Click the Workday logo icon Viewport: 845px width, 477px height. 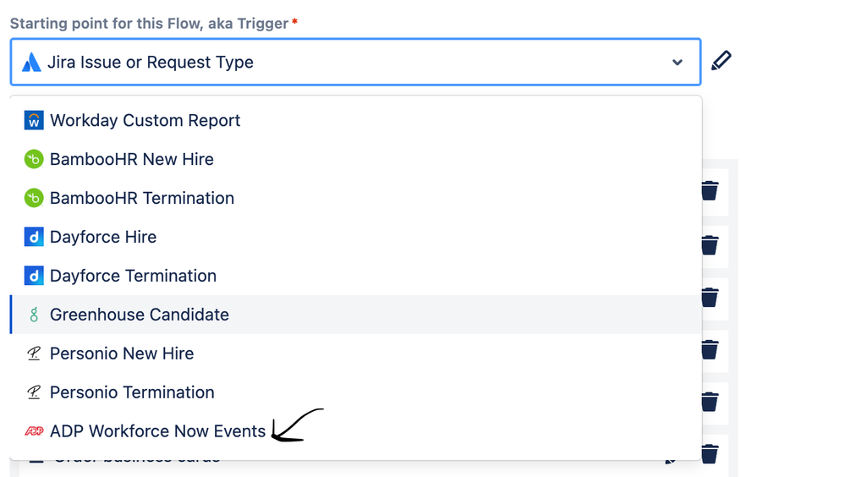point(34,120)
